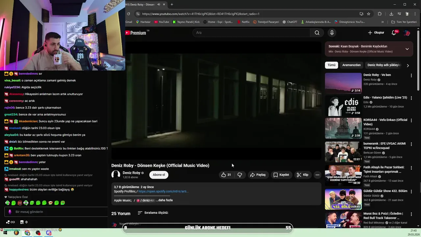Open Windows Start menu
This screenshot has width=421, height=237.
[5, 233]
